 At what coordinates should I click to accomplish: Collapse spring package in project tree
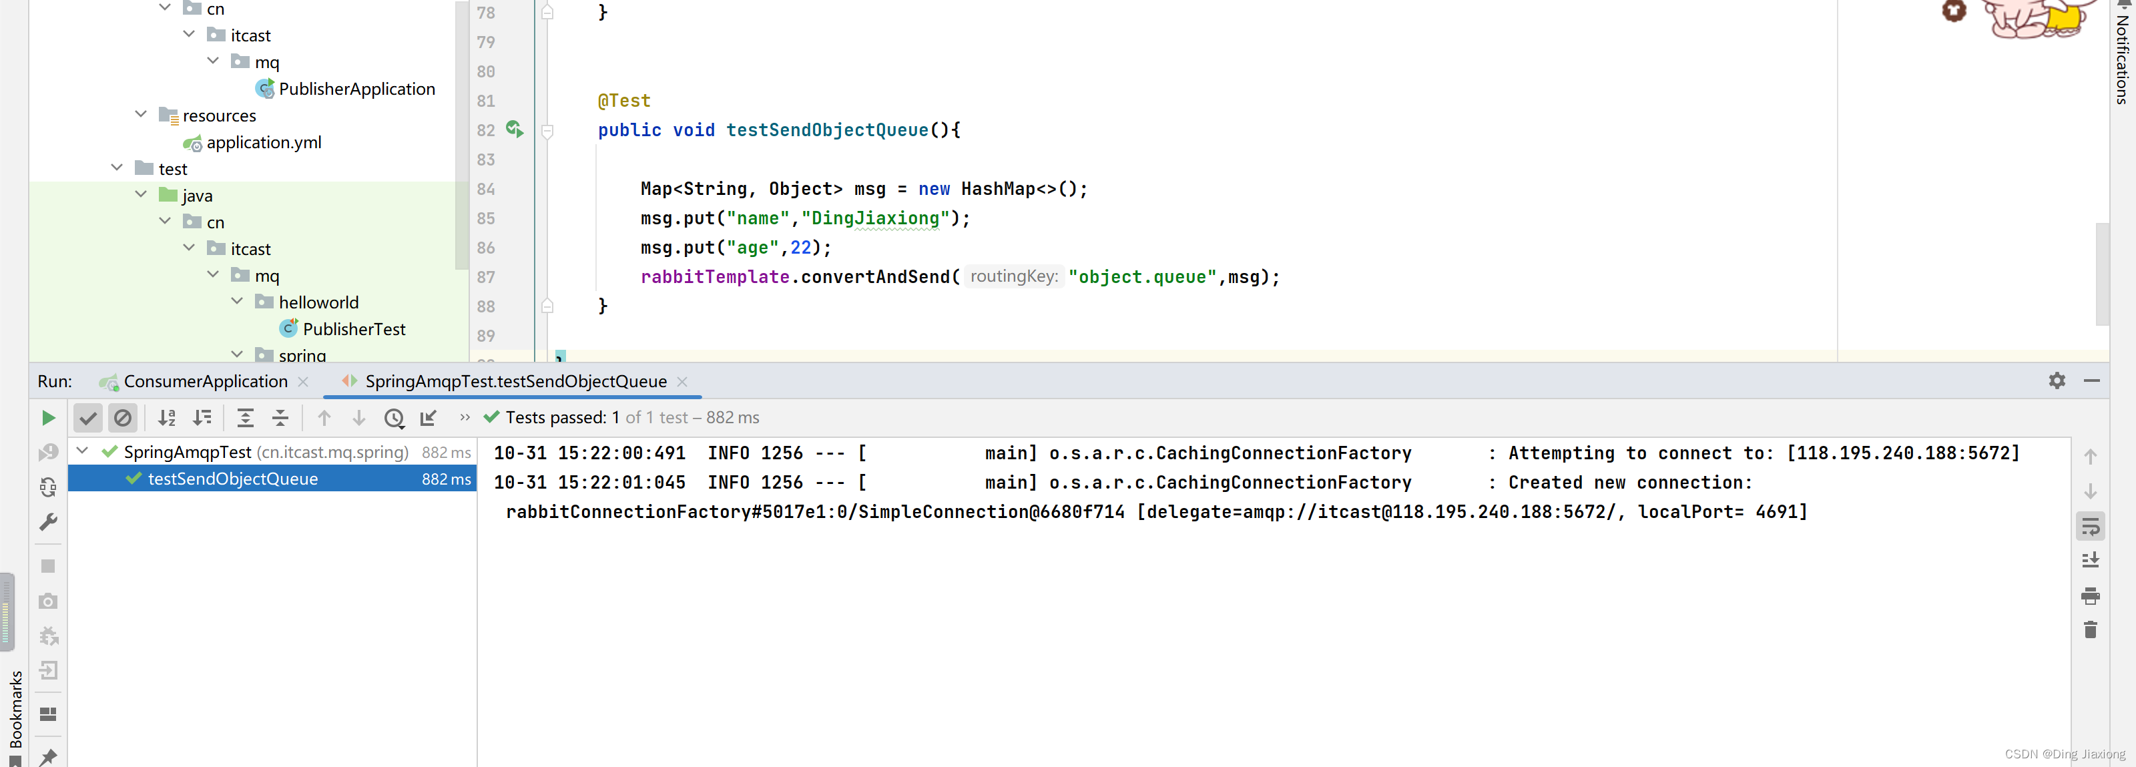237,354
